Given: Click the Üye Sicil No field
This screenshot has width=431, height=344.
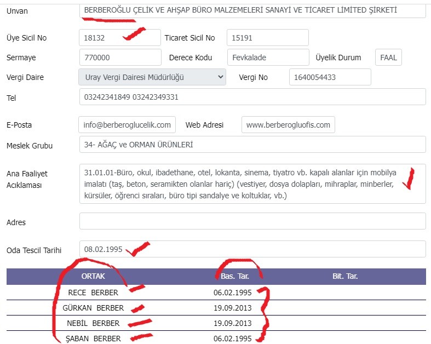Looking at the screenshot, I should click(120, 38).
